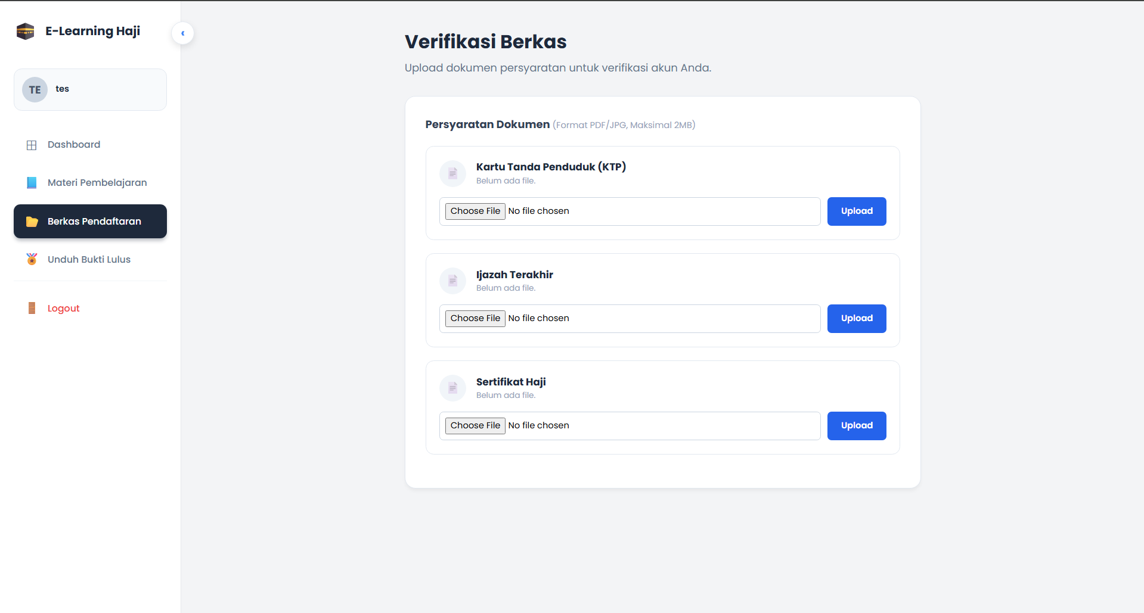Click the 'Ijazah Terakhir' label

pos(515,275)
